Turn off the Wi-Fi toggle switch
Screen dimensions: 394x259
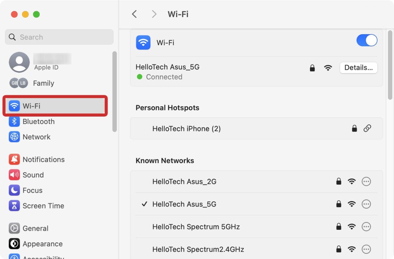(367, 40)
